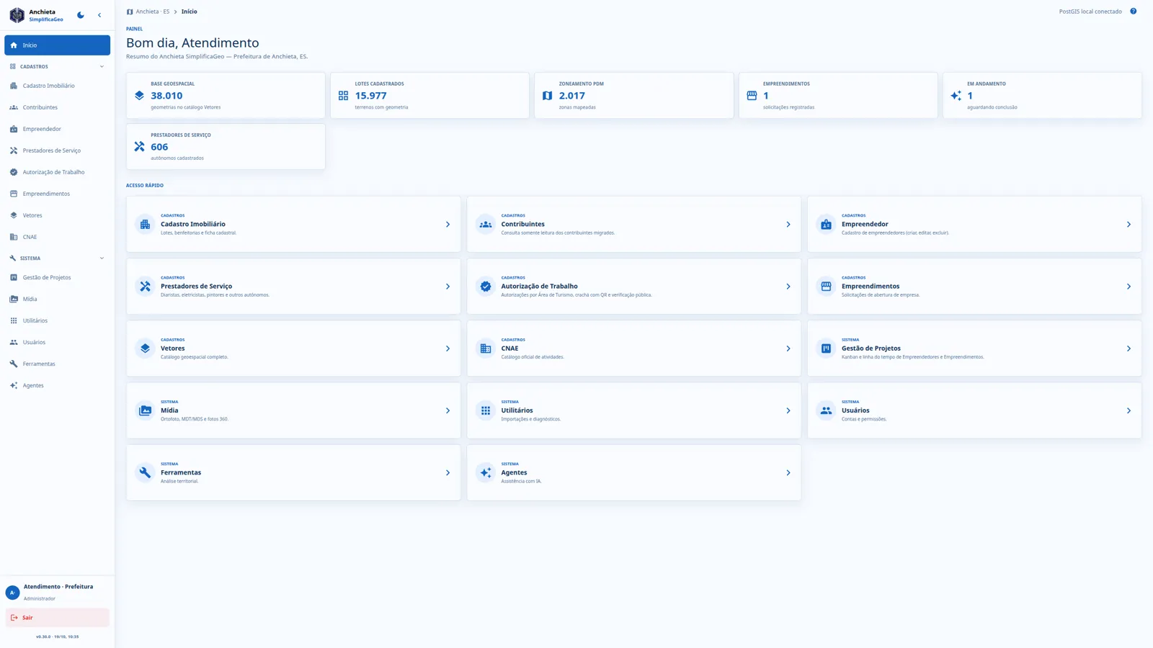
Task: Open help via the question mark icon
Action: point(1133,12)
